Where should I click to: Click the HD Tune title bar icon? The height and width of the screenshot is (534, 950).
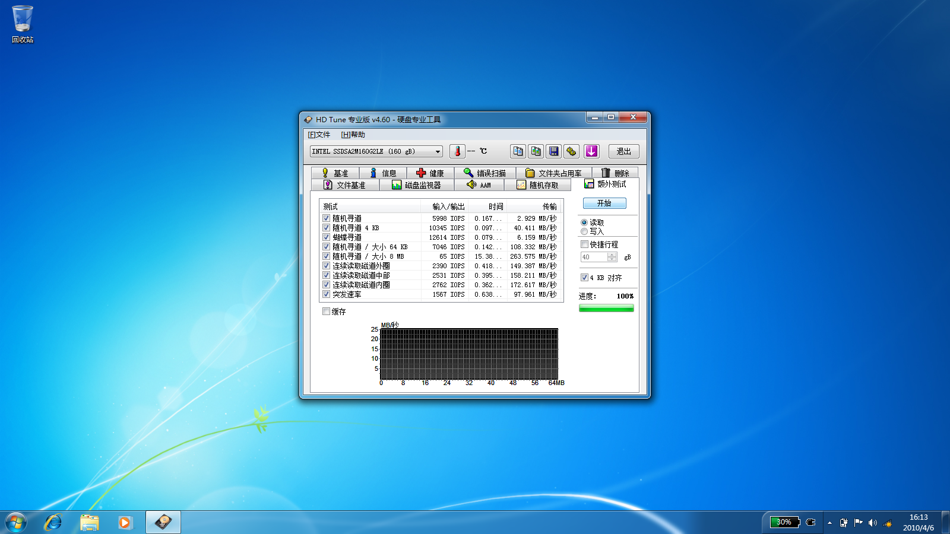308,119
